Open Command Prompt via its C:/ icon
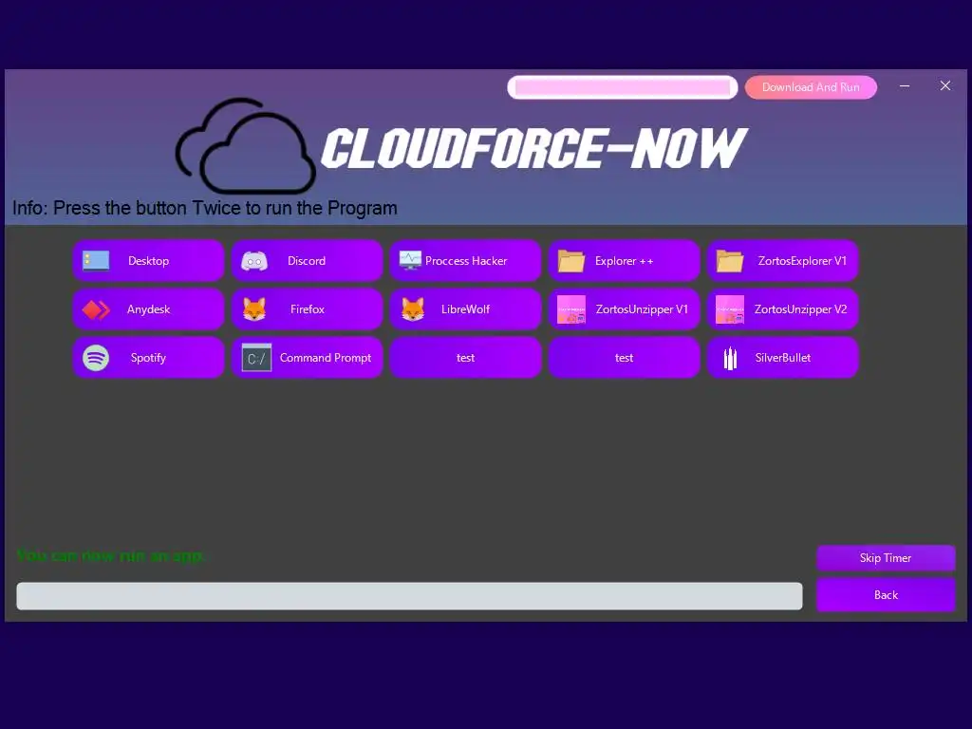 coord(256,358)
